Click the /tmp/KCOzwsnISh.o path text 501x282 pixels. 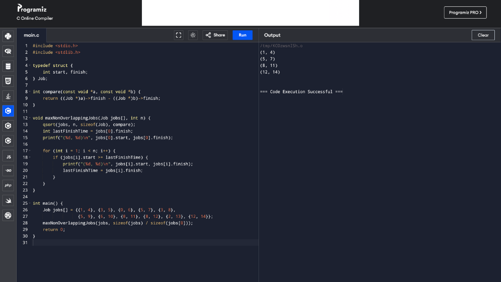click(281, 46)
